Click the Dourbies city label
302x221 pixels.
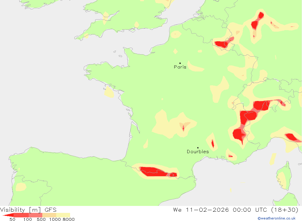(x=198, y=152)
